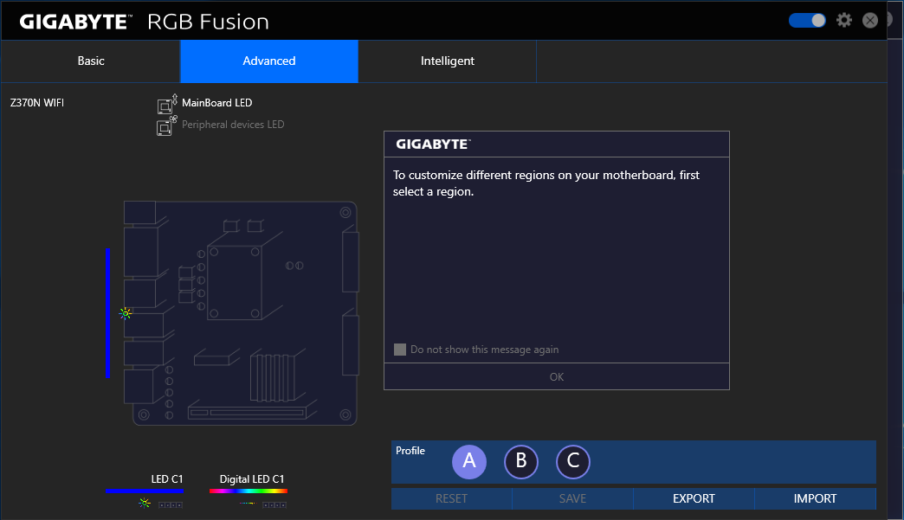Image resolution: width=904 pixels, height=520 pixels.
Task: Click the pin header icon under LED C1
Action: (170, 505)
